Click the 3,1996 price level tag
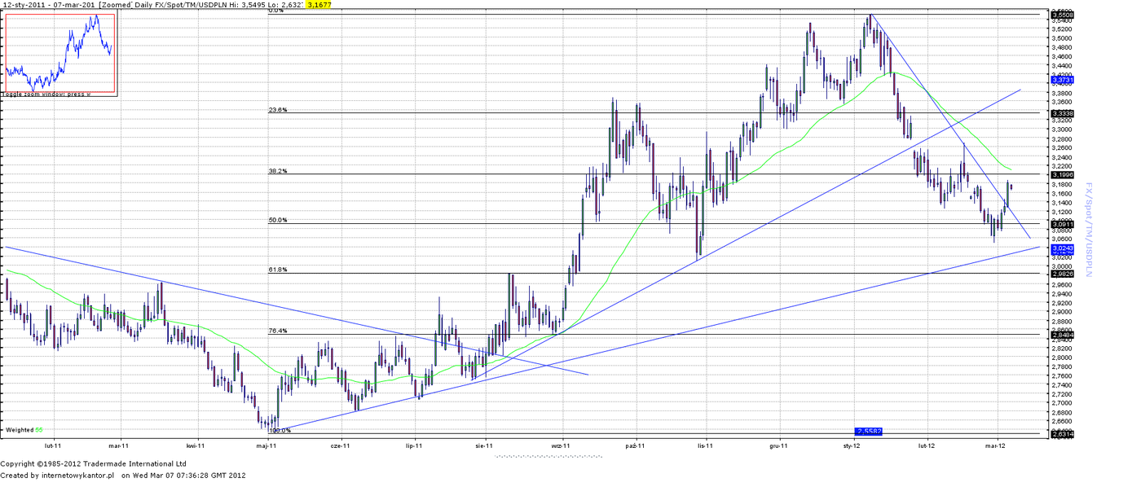 (x=1062, y=174)
